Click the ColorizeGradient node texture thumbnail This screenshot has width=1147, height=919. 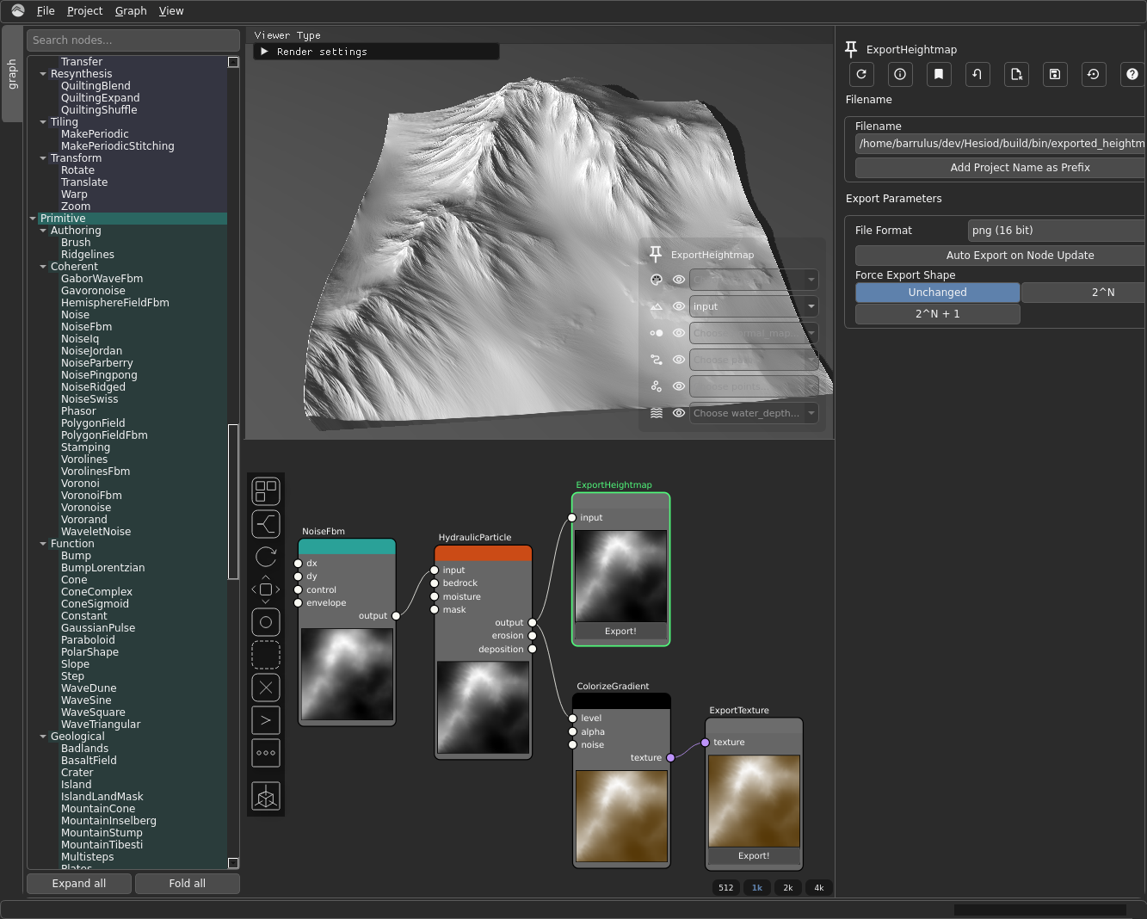[x=621, y=817]
